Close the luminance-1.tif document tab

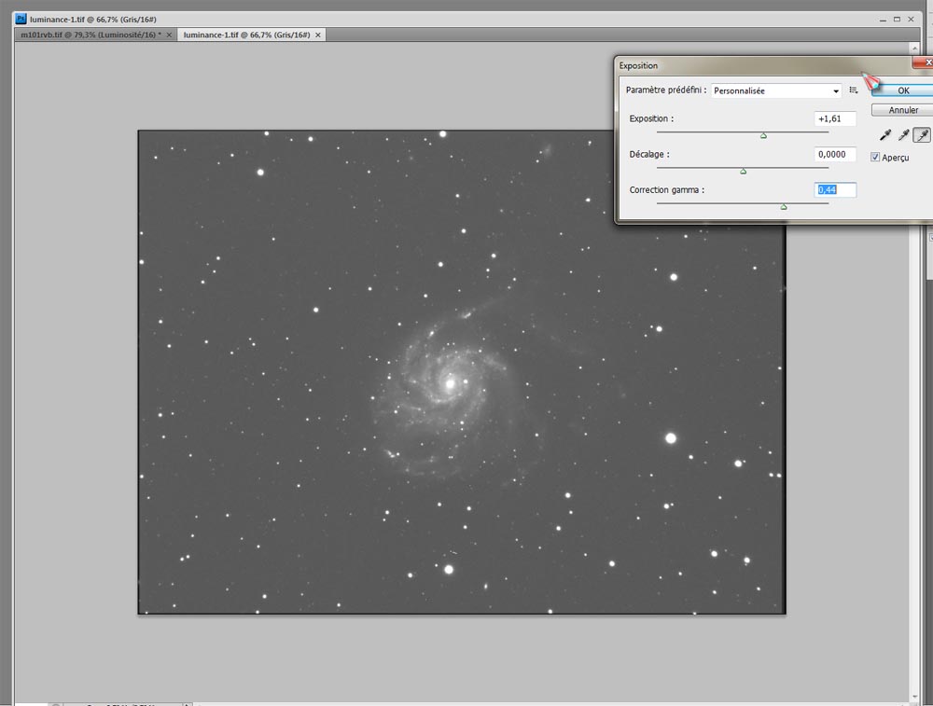(318, 35)
